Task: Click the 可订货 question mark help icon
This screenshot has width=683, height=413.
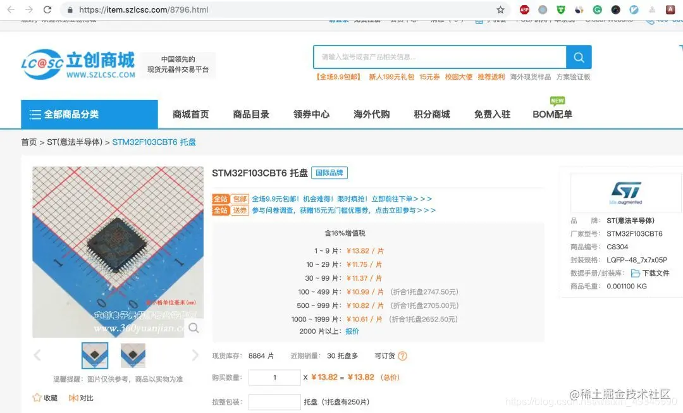Action: (402, 356)
